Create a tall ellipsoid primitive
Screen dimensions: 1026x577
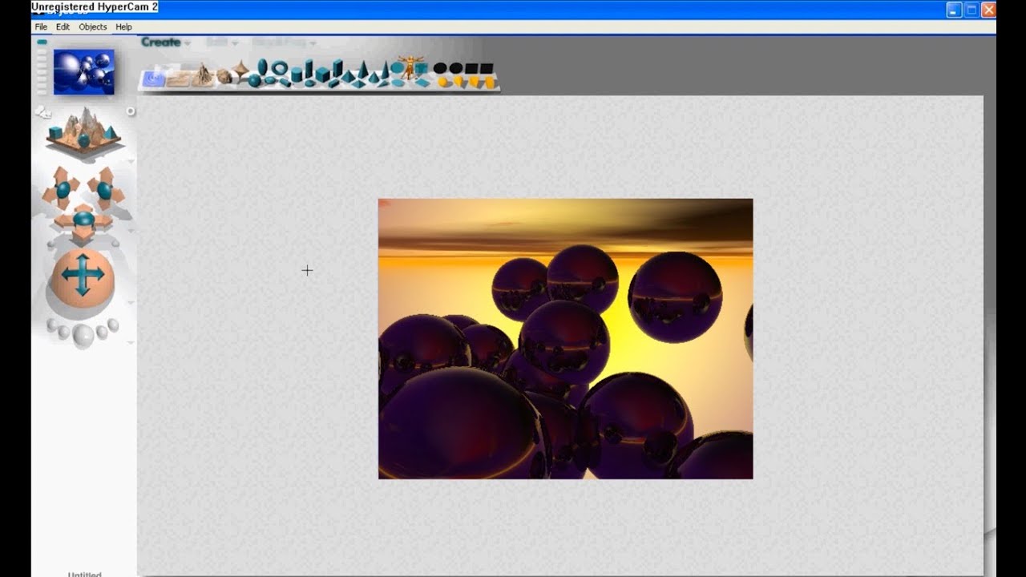[x=262, y=67]
